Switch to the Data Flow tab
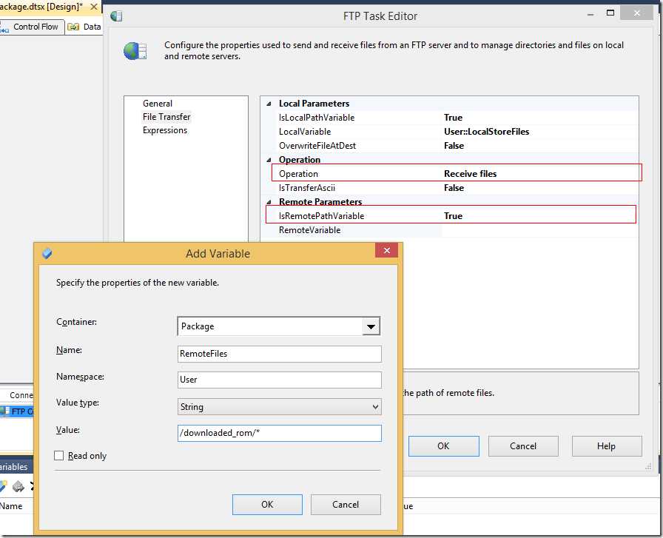This screenshot has height=538, width=663. point(84,27)
